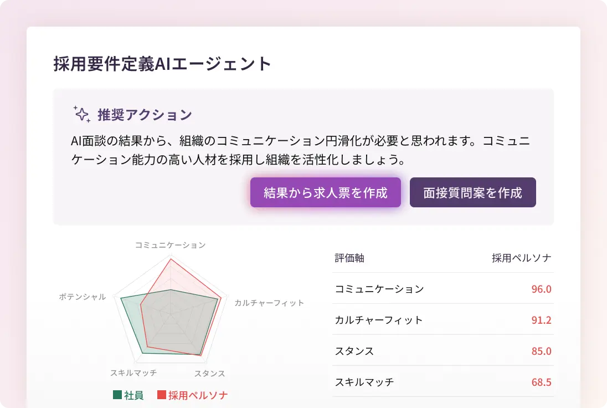Select the ポテンシャル axis label on radar chart
This screenshot has height=408, width=607.
point(83,297)
